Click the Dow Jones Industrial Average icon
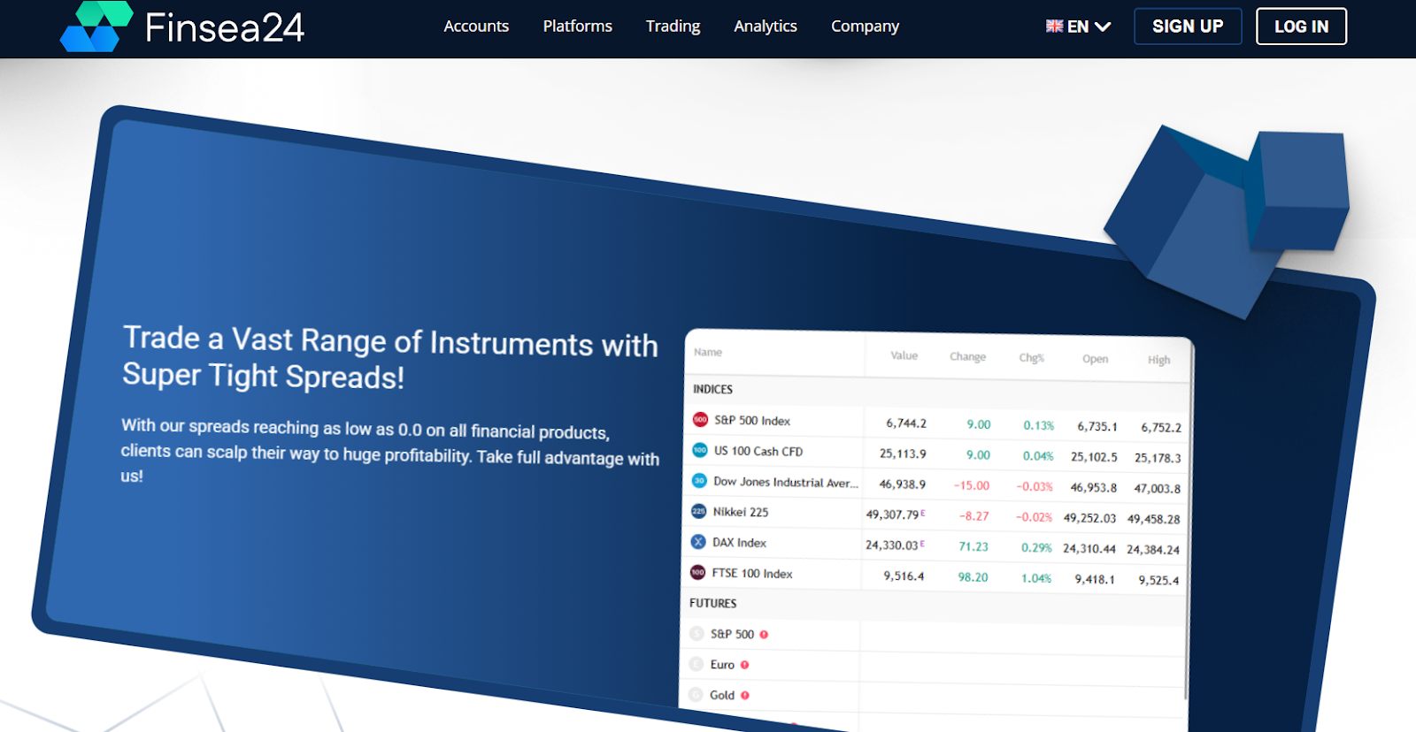Screen dimensions: 1416x732 point(699,481)
